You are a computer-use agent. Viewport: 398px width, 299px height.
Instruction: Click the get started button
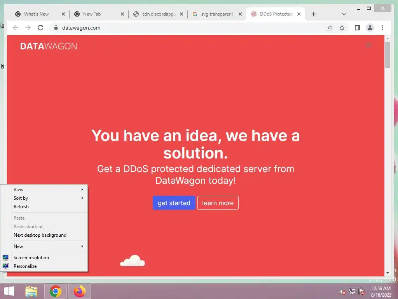[x=174, y=203]
